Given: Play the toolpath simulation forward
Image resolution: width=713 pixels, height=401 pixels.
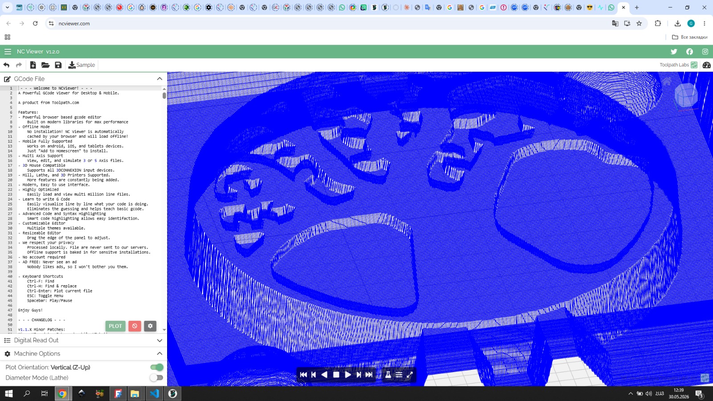Looking at the screenshot, I should click(348, 375).
